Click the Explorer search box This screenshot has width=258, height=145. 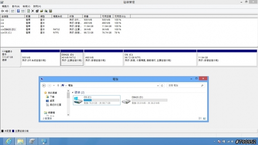(x=186, y=85)
